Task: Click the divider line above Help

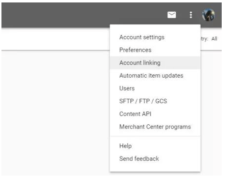Action: click(155, 136)
